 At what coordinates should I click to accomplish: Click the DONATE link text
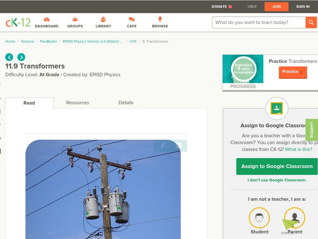[219, 7]
